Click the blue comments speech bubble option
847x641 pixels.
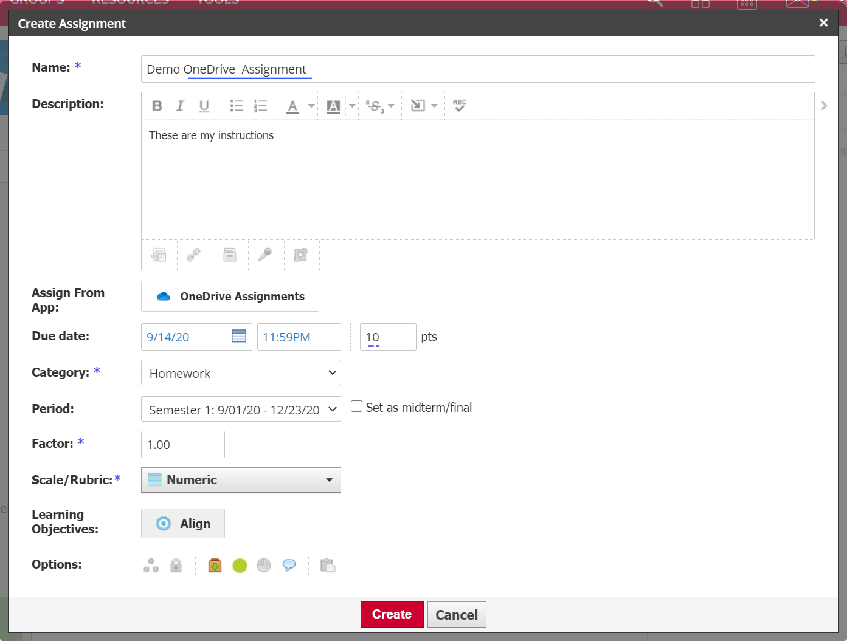[289, 566]
